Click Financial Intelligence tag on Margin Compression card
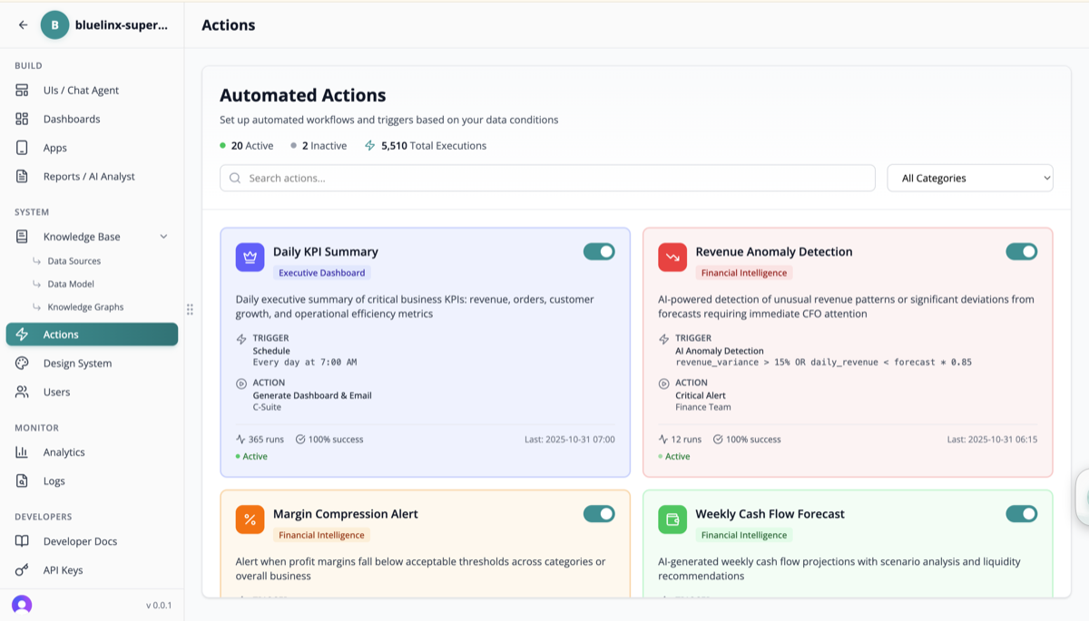The width and height of the screenshot is (1089, 621). tap(322, 535)
